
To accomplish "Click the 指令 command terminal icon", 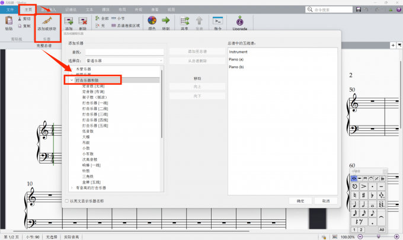I will [218, 21].
